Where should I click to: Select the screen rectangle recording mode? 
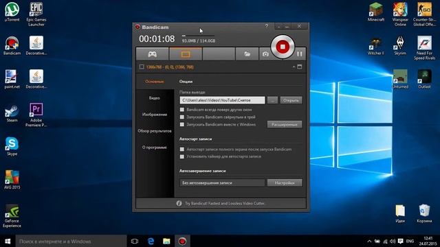pyautogui.click(x=186, y=54)
